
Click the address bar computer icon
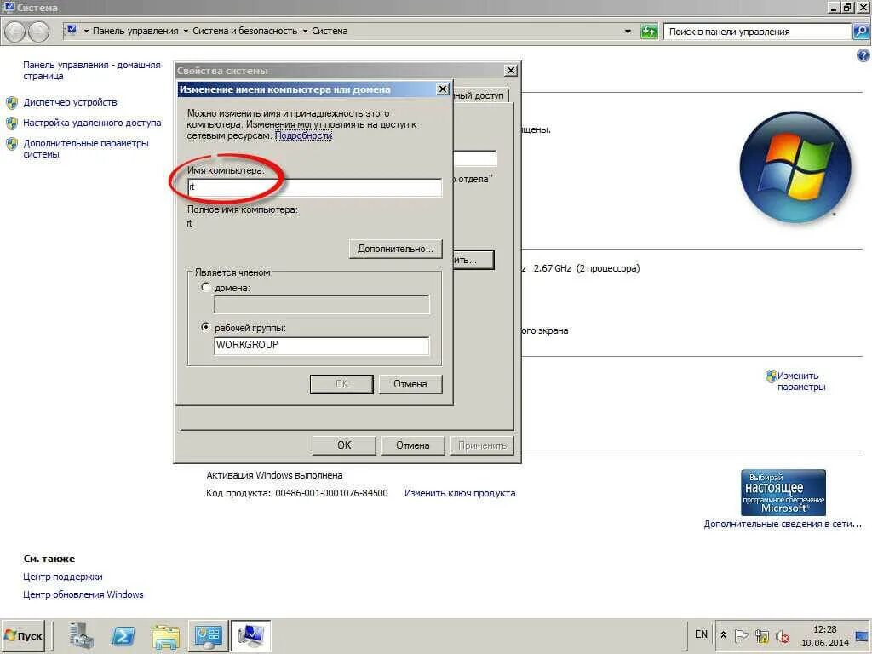71,30
